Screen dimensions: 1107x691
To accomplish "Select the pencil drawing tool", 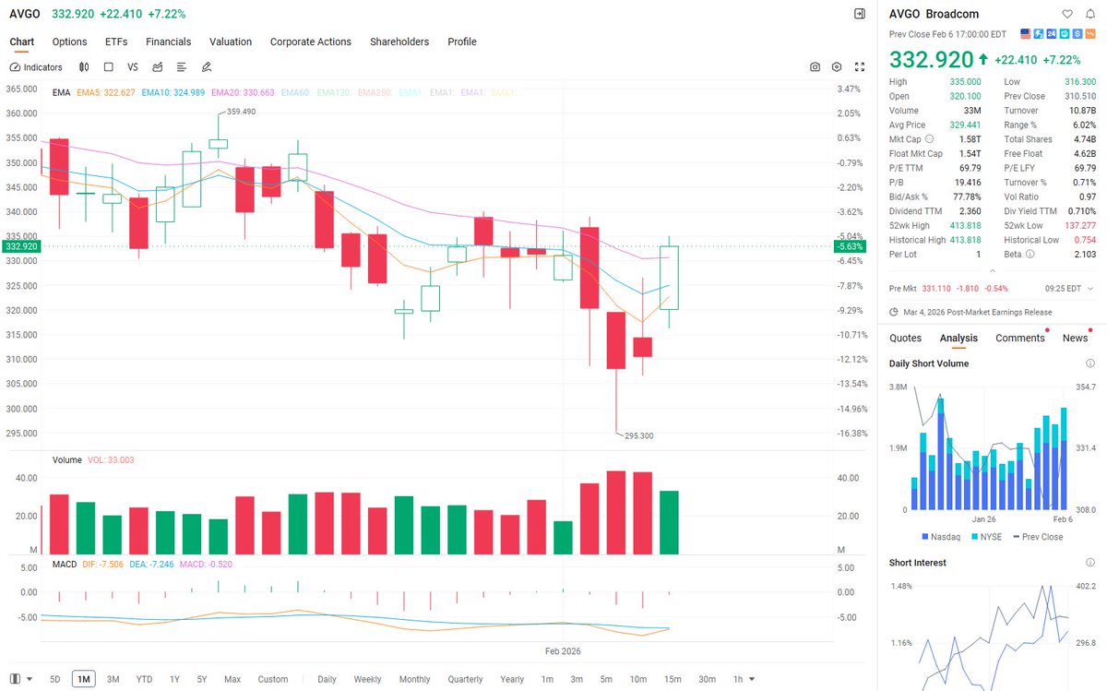I will [x=207, y=67].
